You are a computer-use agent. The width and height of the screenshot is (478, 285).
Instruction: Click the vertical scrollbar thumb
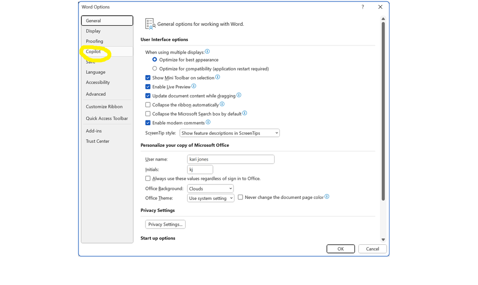pos(383,111)
